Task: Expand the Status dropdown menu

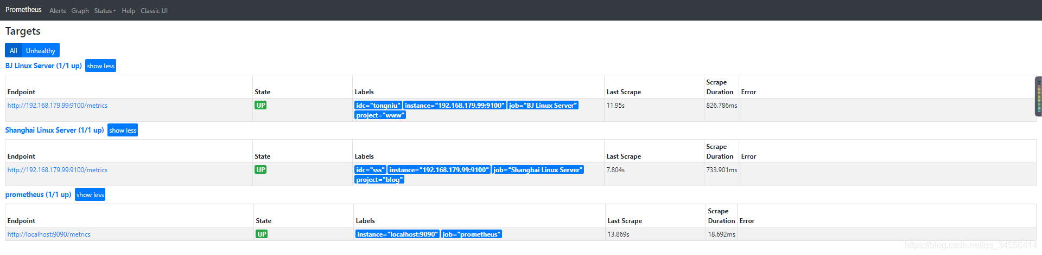Action: (105, 11)
